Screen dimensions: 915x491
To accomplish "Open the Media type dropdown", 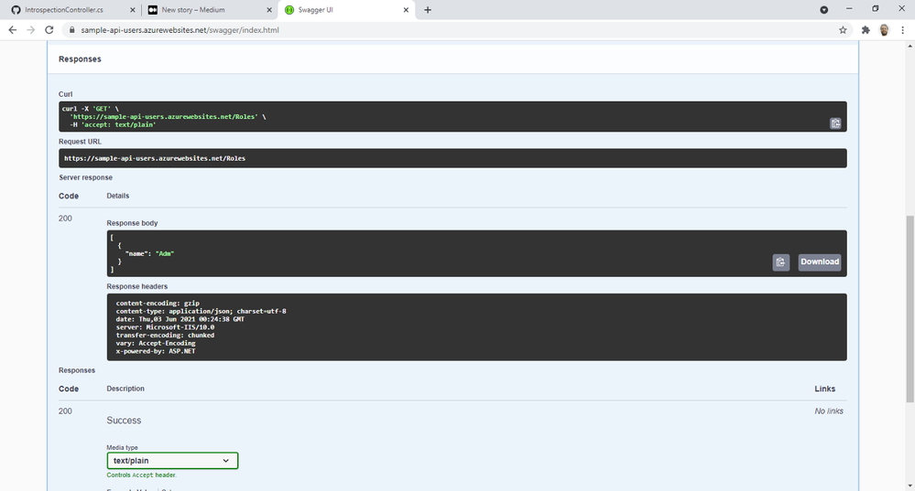I will 172,461.
